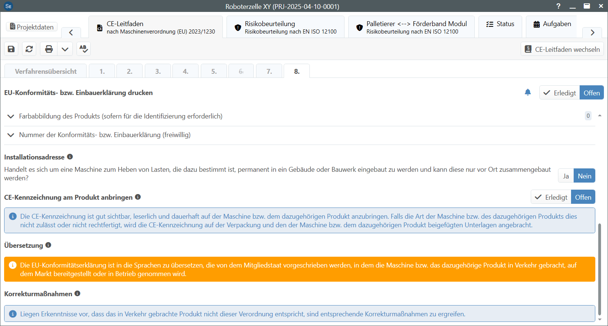This screenshot has height=326, width=608.
Task: Set CE-Kennzeichnung am Produkt anbringen to Offen
Action: tap(583, 197)
